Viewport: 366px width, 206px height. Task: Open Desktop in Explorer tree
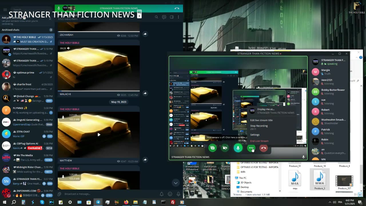click(244, 187)
